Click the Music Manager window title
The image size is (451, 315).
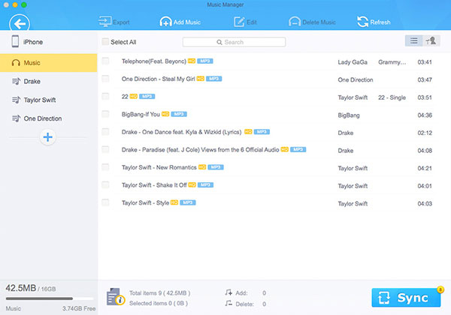225,4
